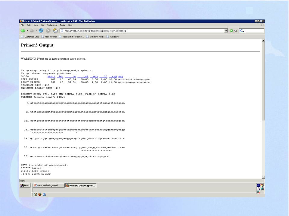Open the Back history dropdown arrow
Image resolution: width=289 pixels, height=216 pixels.
point(27,31)
